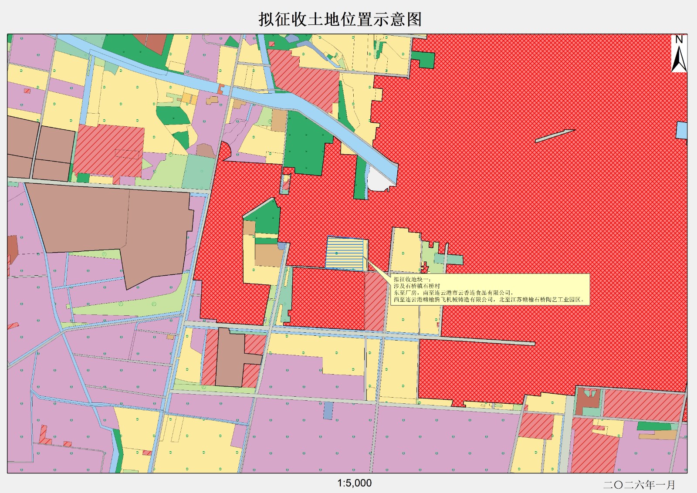This screenshot has width=697, height=493.
Task: Click the pink diagonal-striped block in the upper left
Action: (x=109, y=150)
